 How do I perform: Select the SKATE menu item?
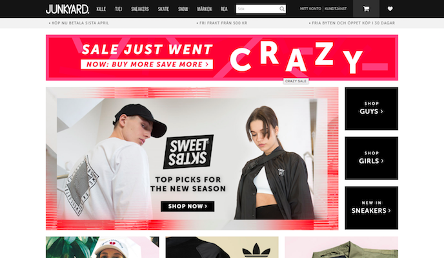click(x=163, y=9)
